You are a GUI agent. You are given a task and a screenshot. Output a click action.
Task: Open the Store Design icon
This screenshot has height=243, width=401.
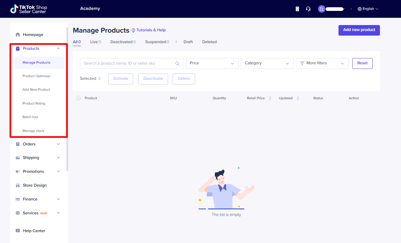coord(17,185)
